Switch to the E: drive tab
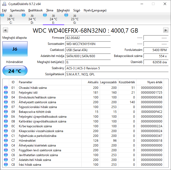 [53, 19]
